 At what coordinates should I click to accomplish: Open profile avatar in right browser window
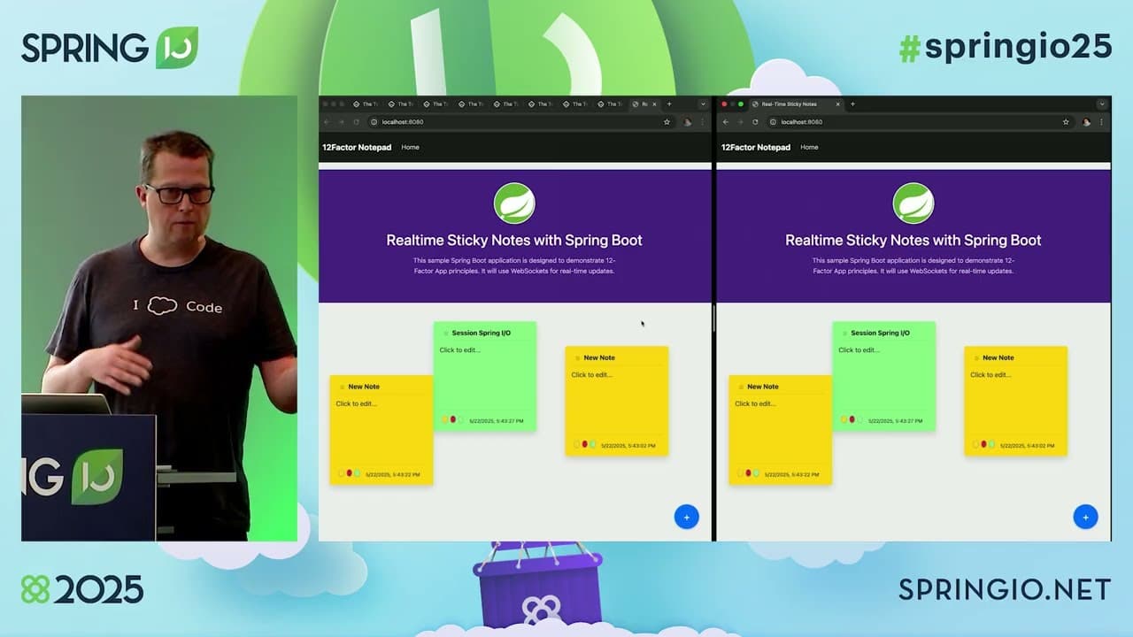pyautogui.click(x=1087, y=122)
